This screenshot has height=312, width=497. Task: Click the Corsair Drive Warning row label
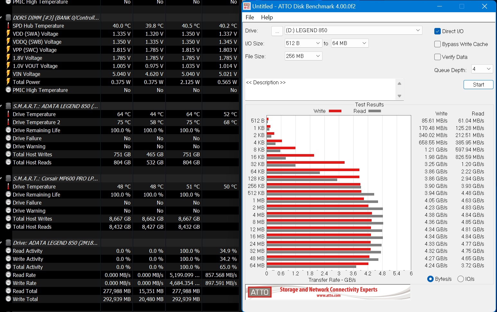coord(29,211)
